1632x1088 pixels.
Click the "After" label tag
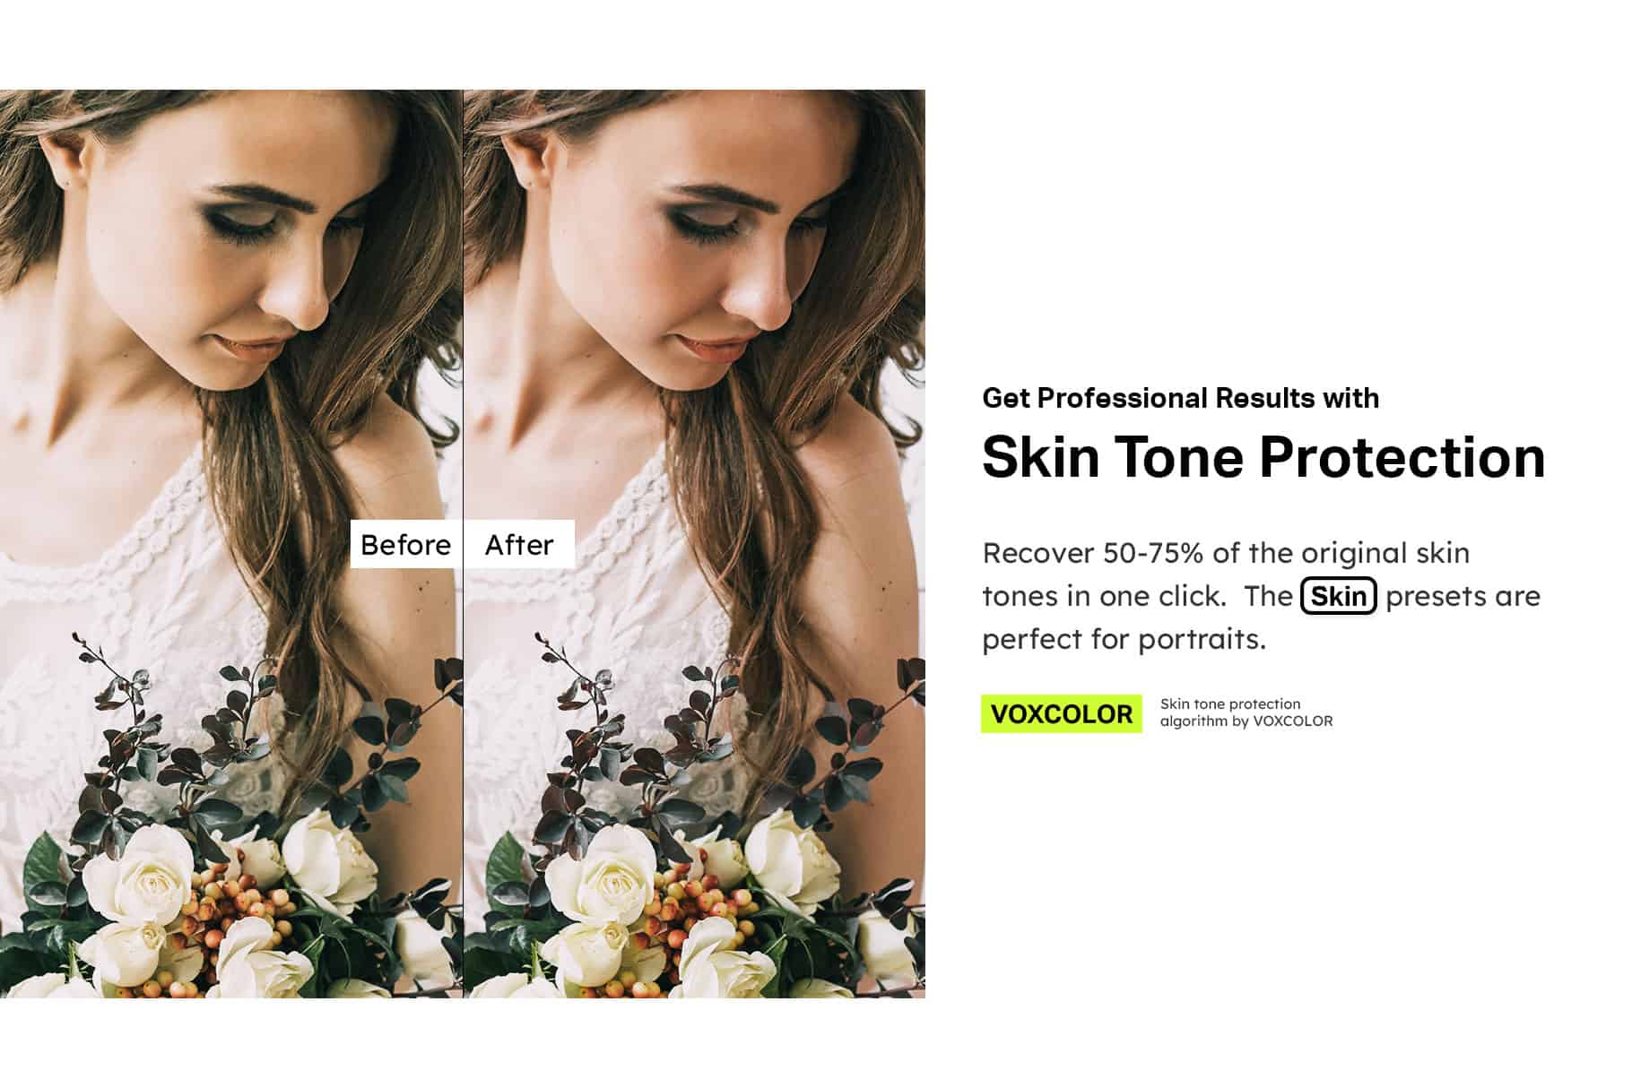point(519,544)
